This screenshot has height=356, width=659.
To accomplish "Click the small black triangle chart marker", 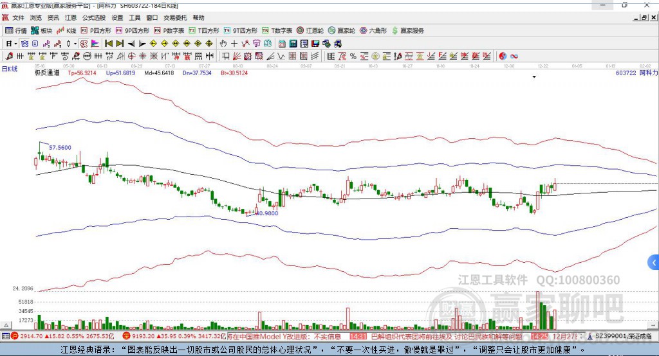I will (534, 77).
